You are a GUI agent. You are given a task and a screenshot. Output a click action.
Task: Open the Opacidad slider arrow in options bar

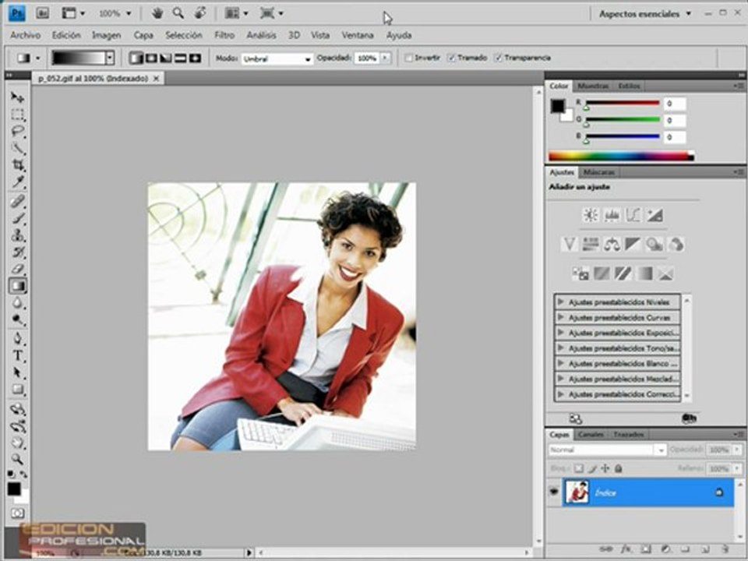[x=385, y=58]
